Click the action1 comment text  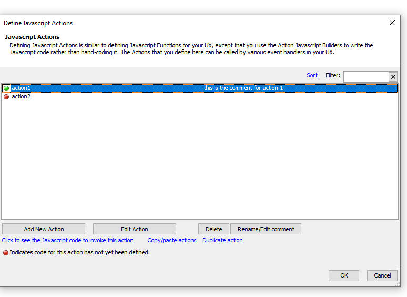point(243,88)
